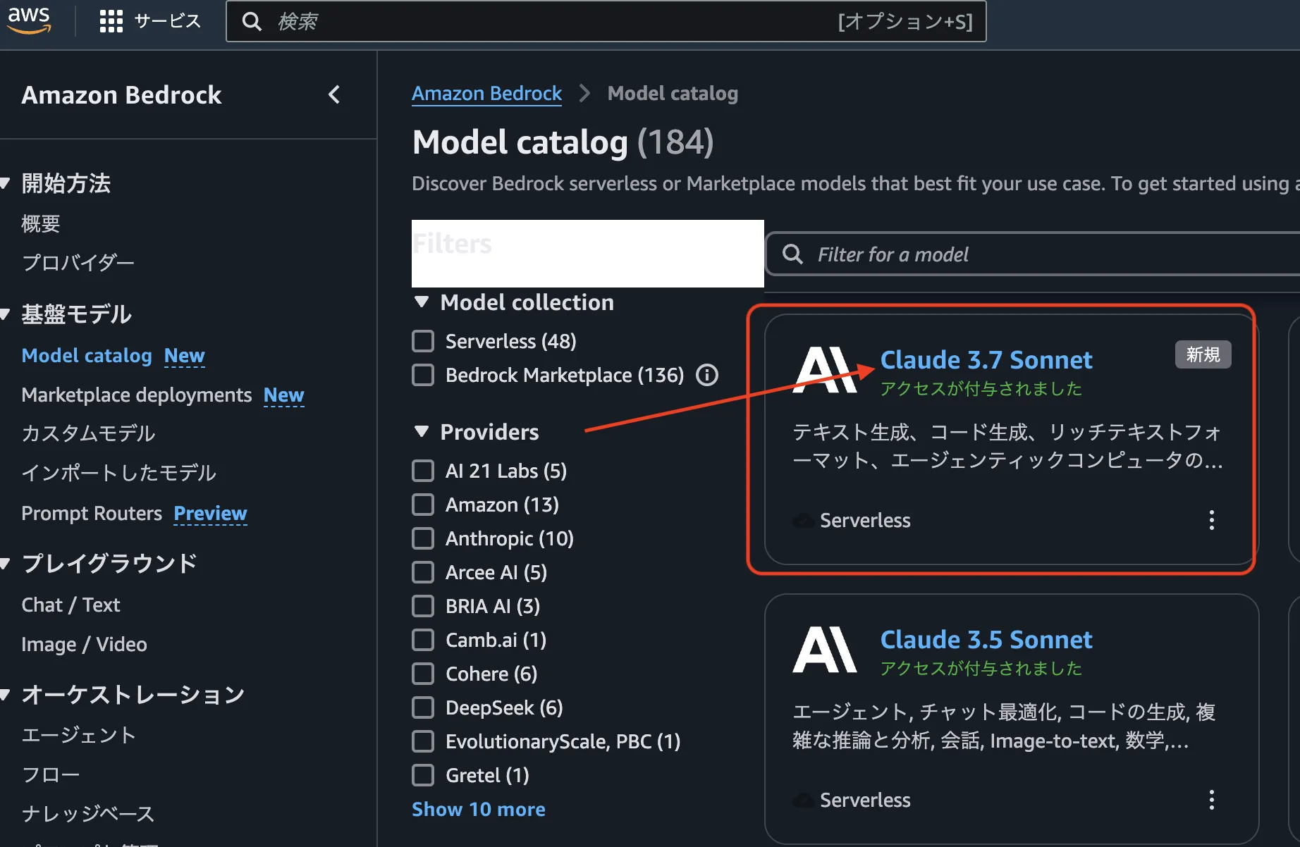Click the サービス button in the top bar
The height and width of the screenshot is (847, 1300).
[x=168, y=21]
